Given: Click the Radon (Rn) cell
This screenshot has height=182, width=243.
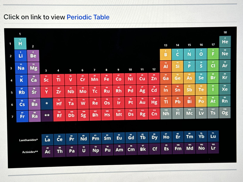Looking at the screenshot, I should click(225, 101).
